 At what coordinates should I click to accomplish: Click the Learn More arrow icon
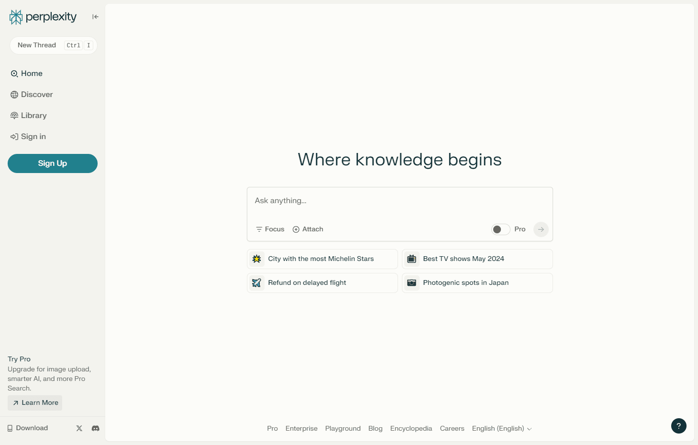(x=16, y=403)
